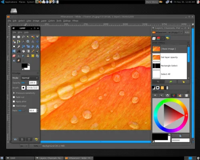Activate the Zoom magnifier tool

tap(28, 42)
